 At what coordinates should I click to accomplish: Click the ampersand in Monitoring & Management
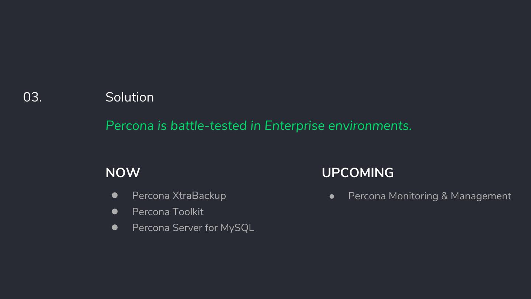click(444, 196)
